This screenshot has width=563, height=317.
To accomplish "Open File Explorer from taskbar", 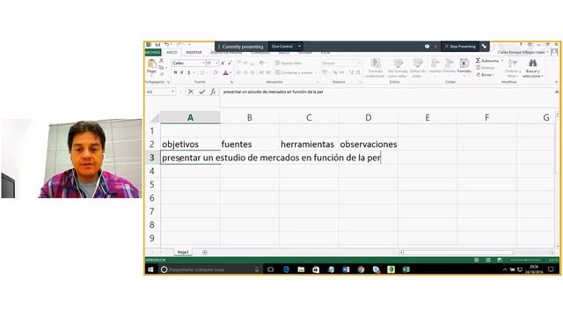I will click(301, 269).
